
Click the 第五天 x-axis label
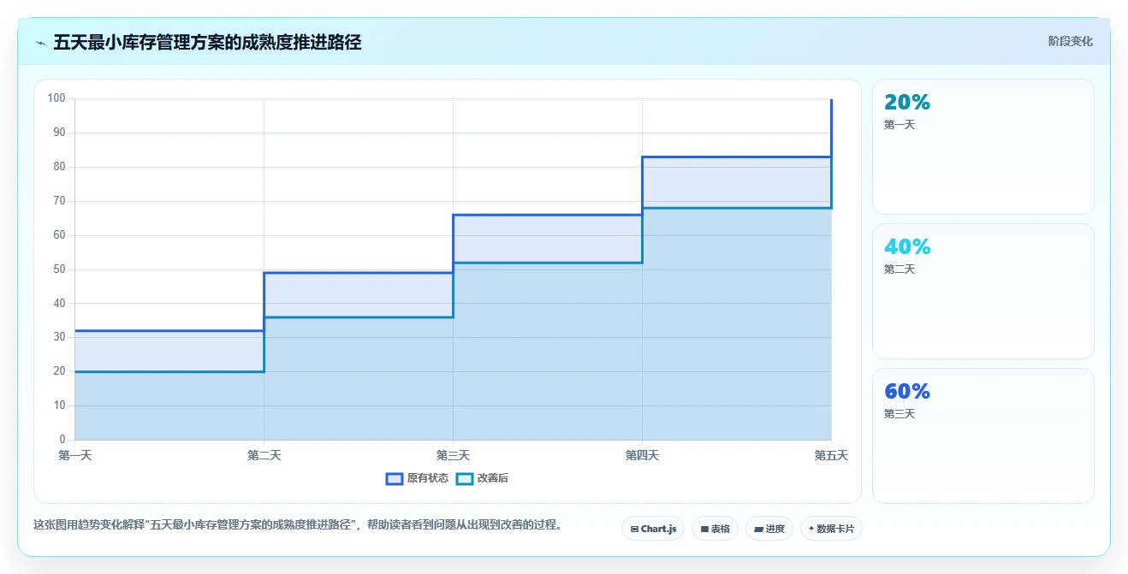tap(831, 455)
